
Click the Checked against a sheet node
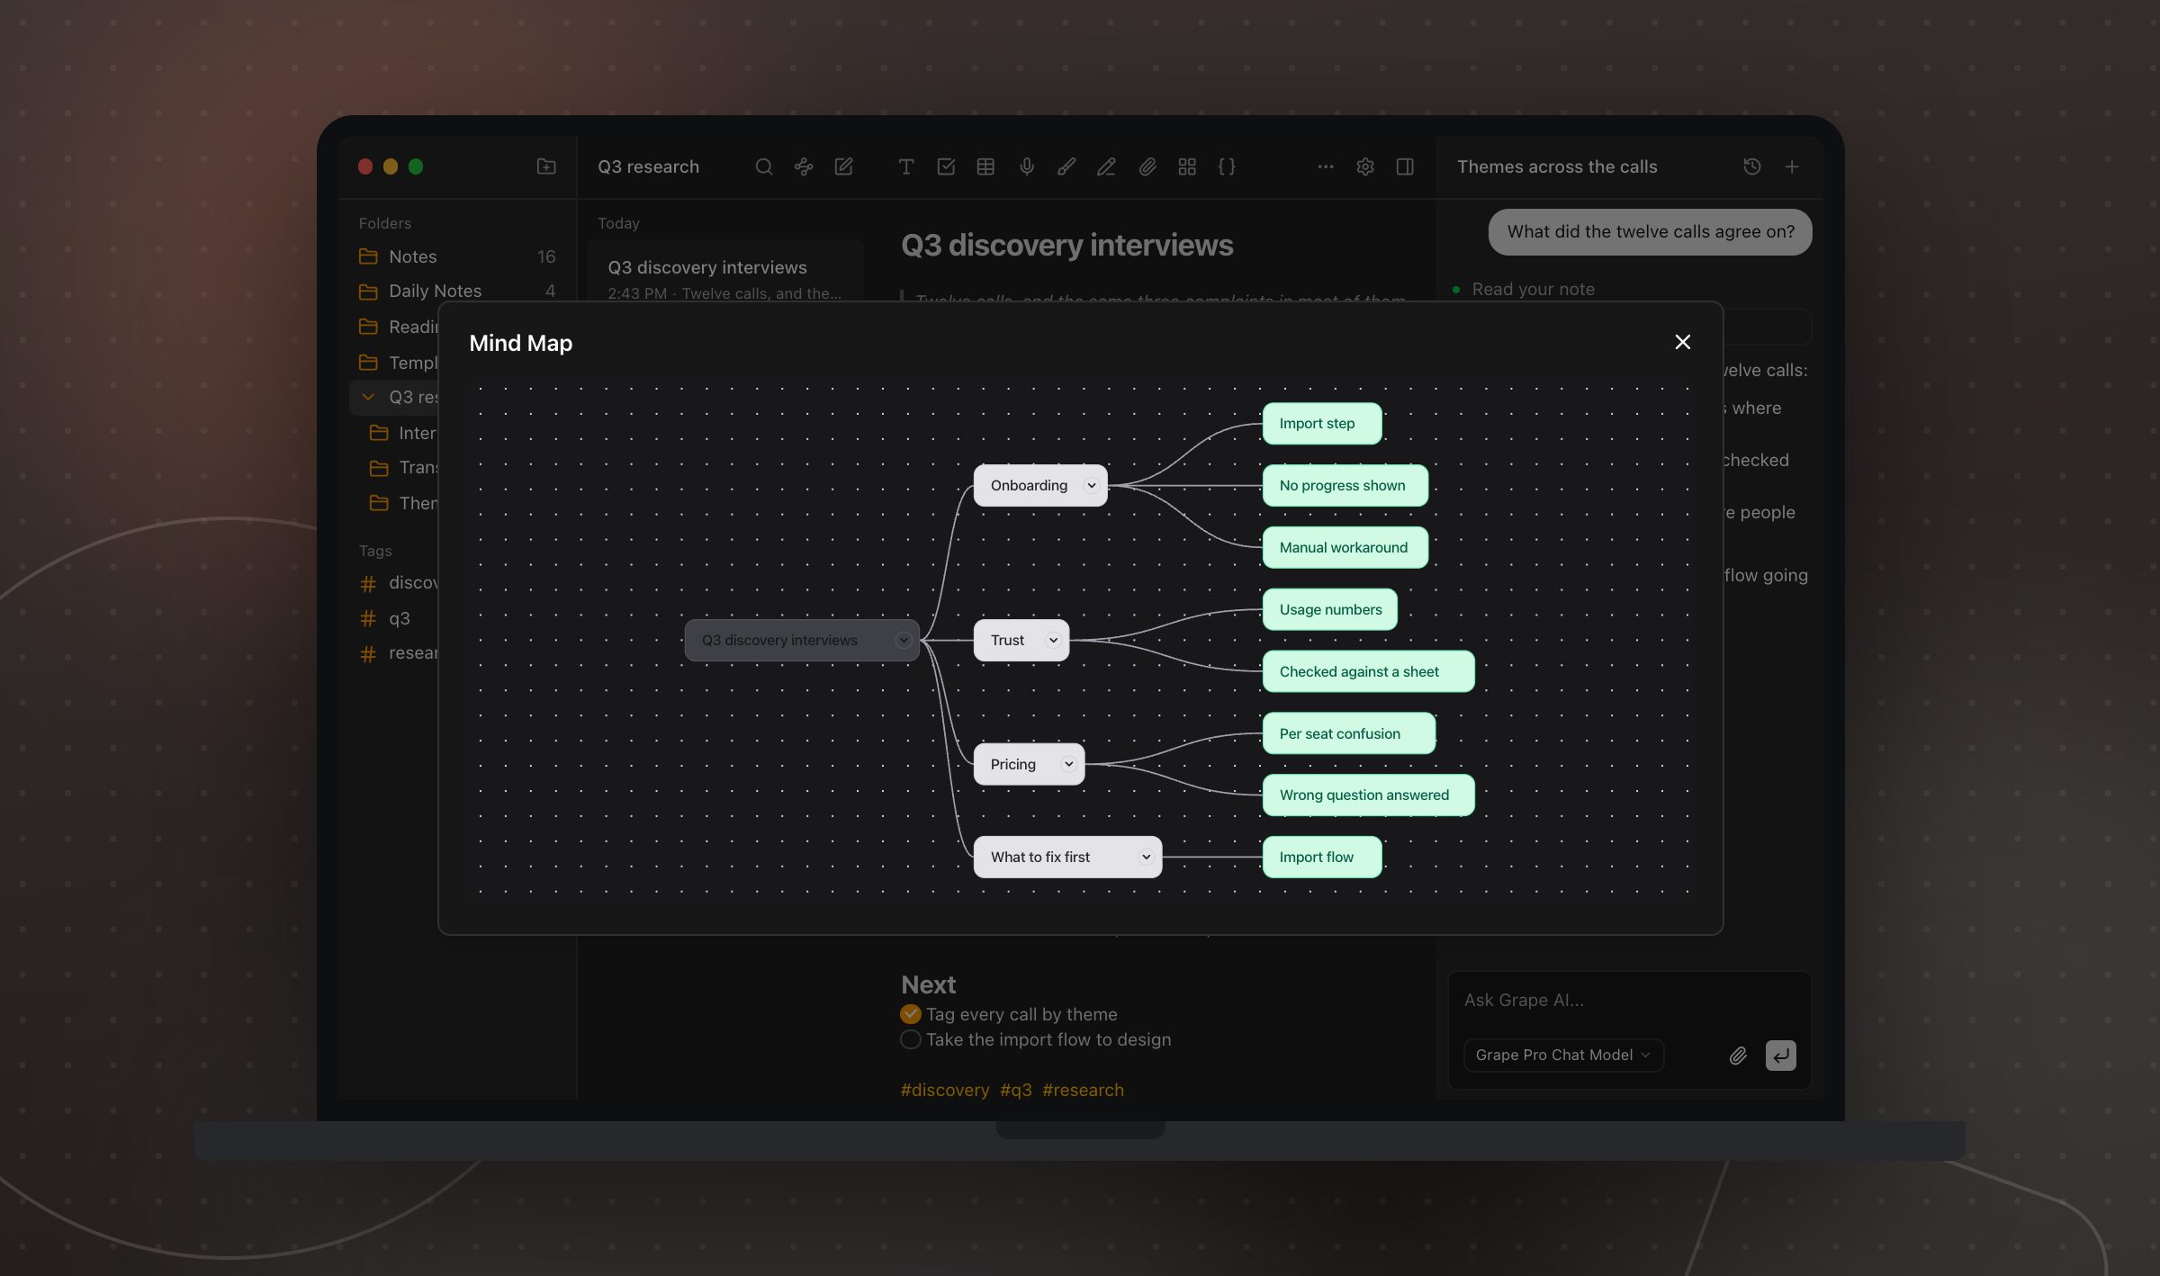pos(1368,672)
